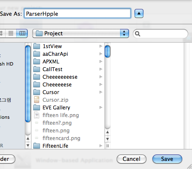
Task: Switch to column view mode
Action: [x=22, y=33]
